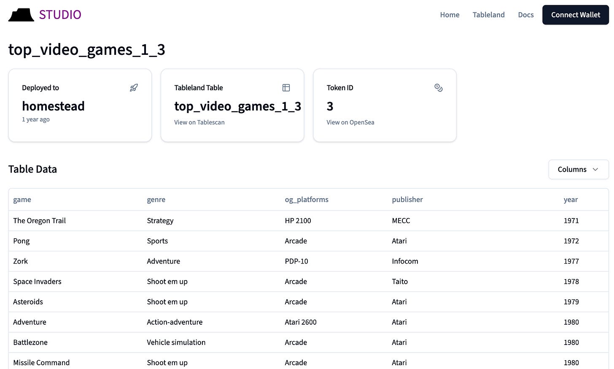This screenshot has height=369, width=614.
Task: Click the Connect Wallet button
Action: [x=575, y=15]
